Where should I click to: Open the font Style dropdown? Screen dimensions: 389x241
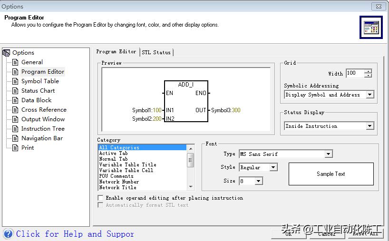273,167
